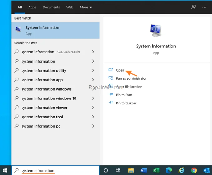Click the 'System Information' title in the right pane
212x175 pixels.
156,46
